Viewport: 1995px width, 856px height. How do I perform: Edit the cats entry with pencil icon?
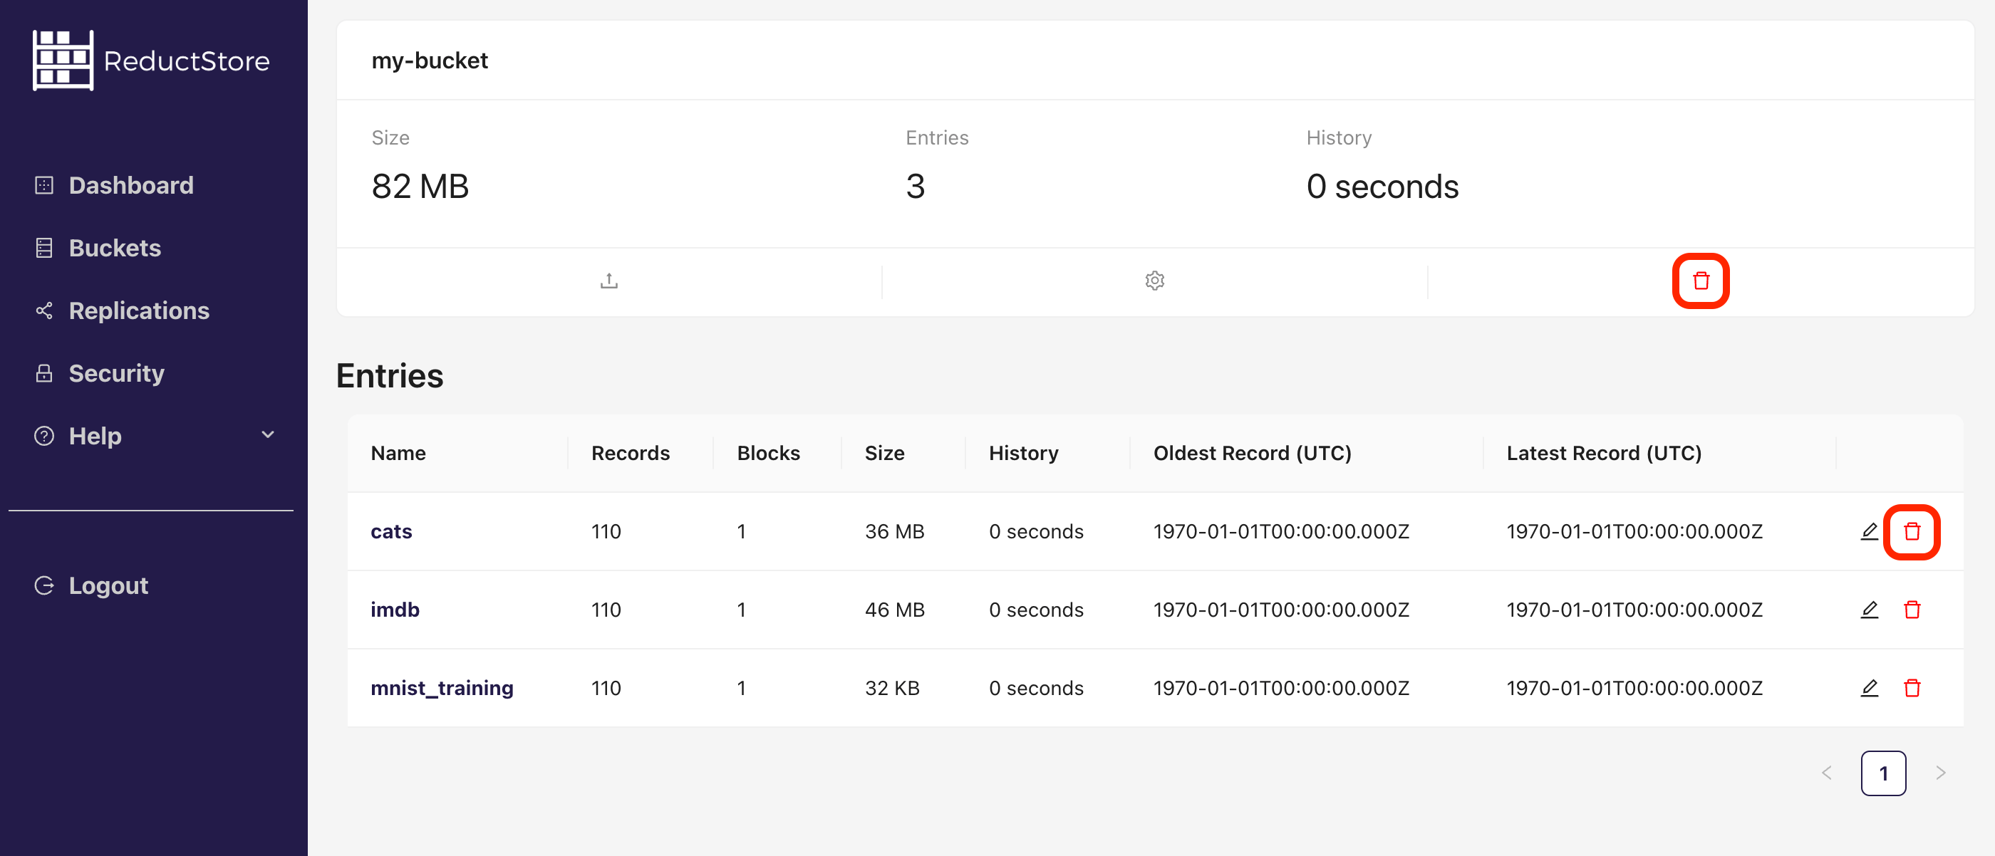point(1869,532)
